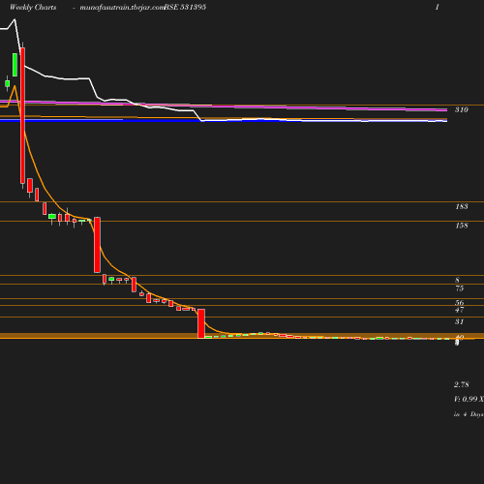Click the '31' price level label

point(460,321)
